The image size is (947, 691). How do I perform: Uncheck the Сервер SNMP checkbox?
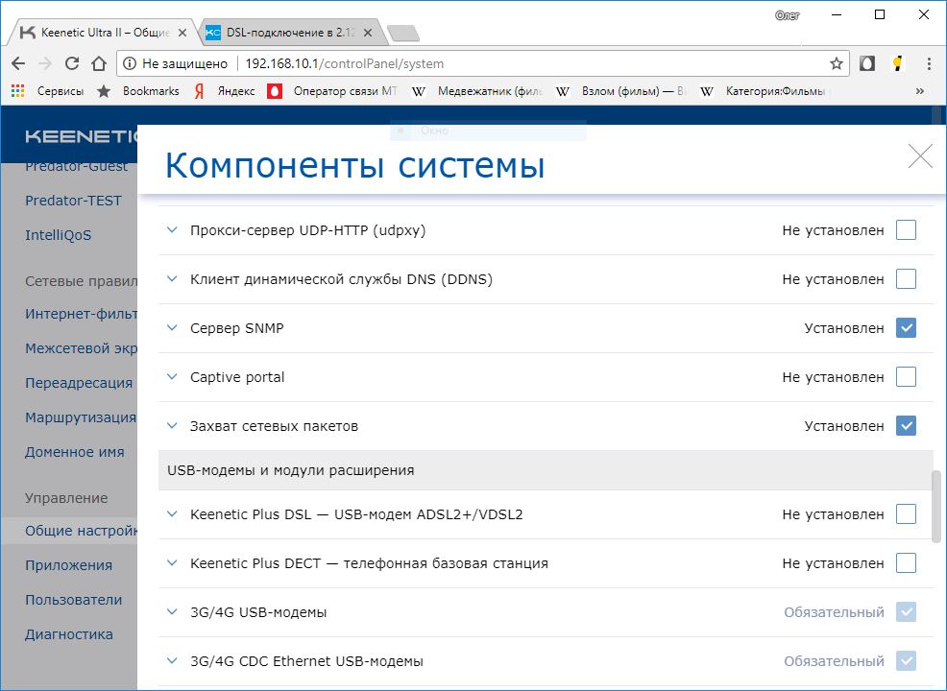(906, 327)
